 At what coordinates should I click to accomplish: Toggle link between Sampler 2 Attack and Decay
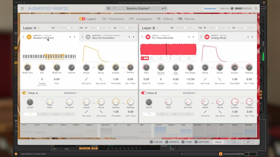[94, 68]
